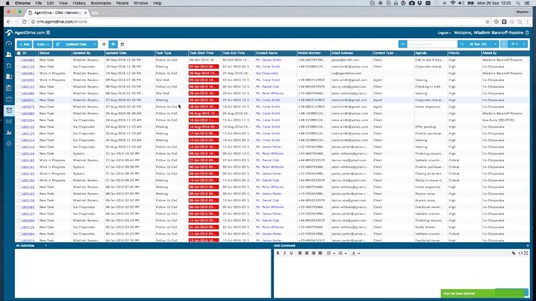Open the mail envelope icon in sidebar
Screen dimensions: 536x301
(x=9, y=121)
